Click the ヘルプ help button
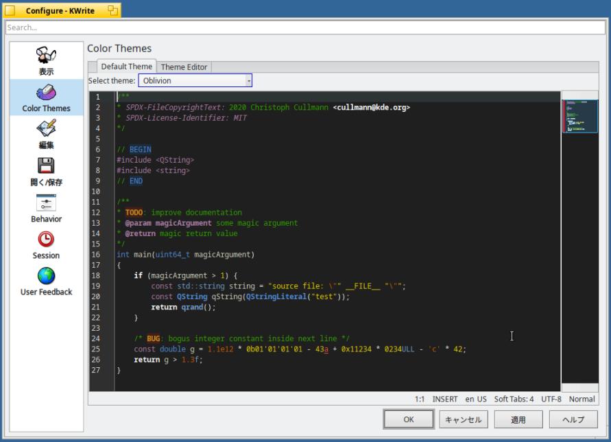This screenshot has width=611, height=442. coord(573,419)
